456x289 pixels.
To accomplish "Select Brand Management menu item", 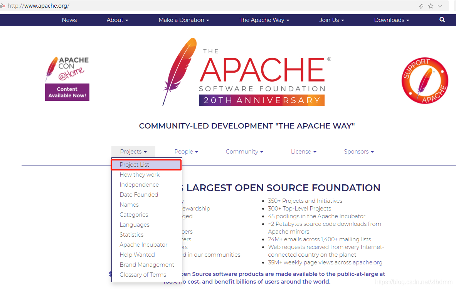I will (146, 265).
